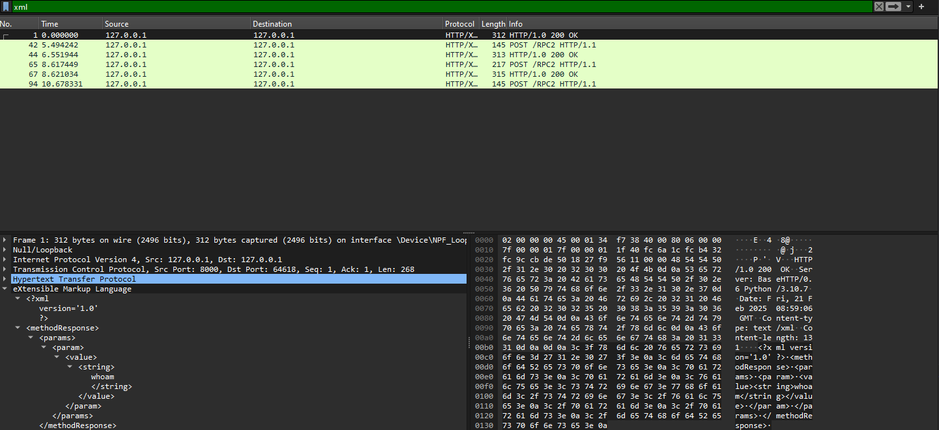Collapse the <string> node
The width and height of the screenshot is (939, 430).
coord(70,367)
